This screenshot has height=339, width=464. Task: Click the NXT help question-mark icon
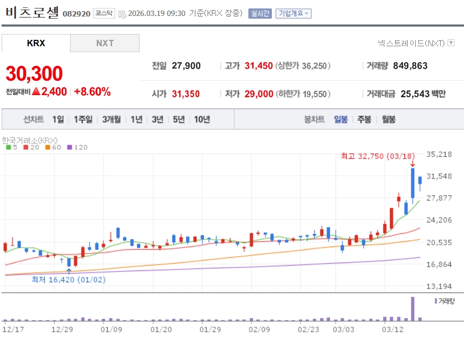tap(451, 43)
